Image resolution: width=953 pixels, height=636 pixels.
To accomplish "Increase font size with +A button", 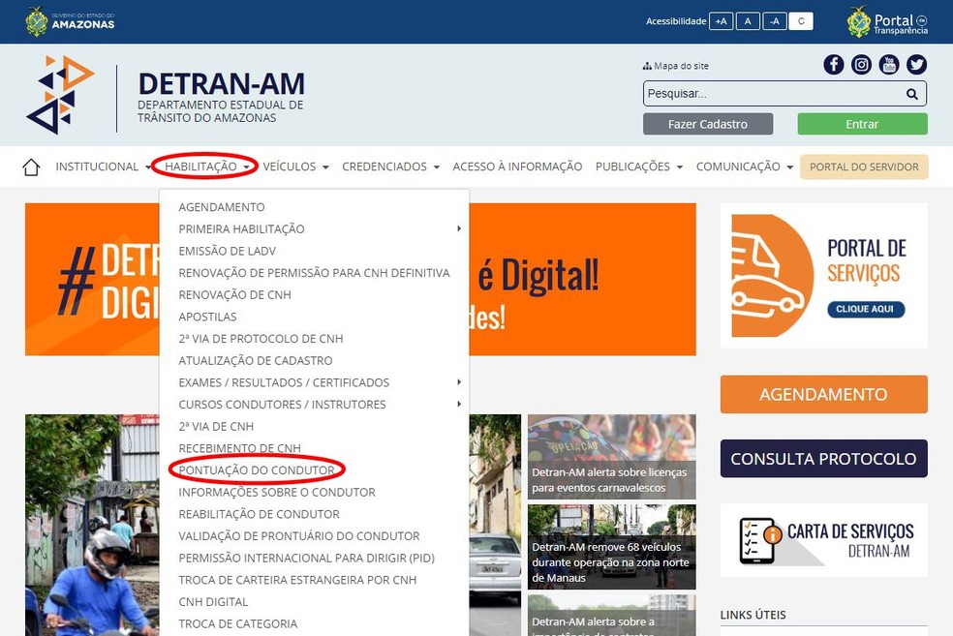I will click(721, 21).
